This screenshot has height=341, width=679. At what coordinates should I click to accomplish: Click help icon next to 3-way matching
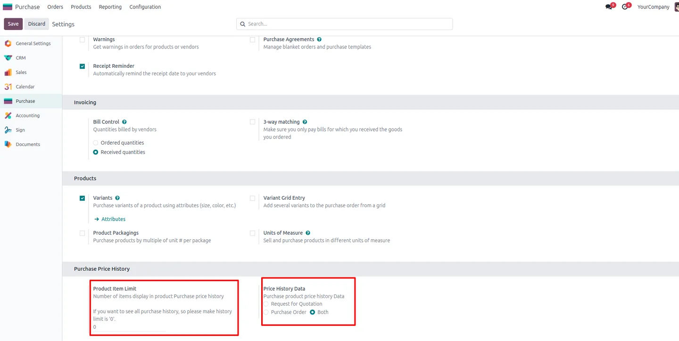point(305,122)
